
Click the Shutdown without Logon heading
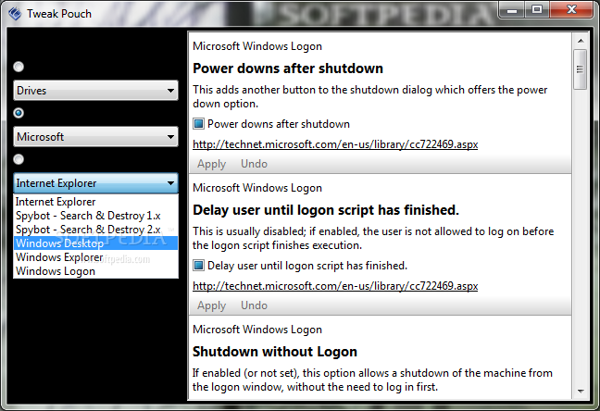click(275, 352)
